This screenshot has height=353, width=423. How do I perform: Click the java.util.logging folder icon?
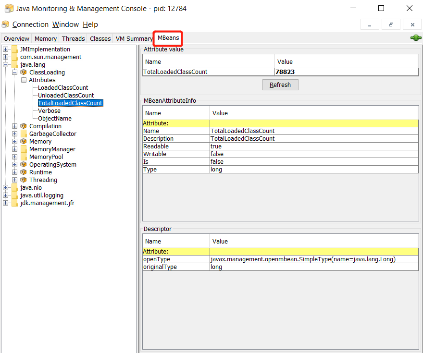[x=15, y=195]
